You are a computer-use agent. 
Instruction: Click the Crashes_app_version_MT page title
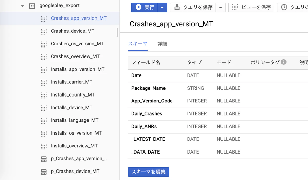tap(171, 24)
